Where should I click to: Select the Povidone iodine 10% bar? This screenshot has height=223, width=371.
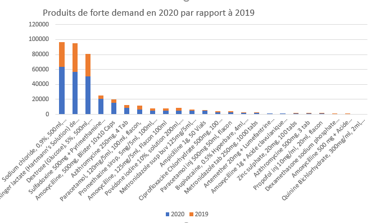coord(179,111)
